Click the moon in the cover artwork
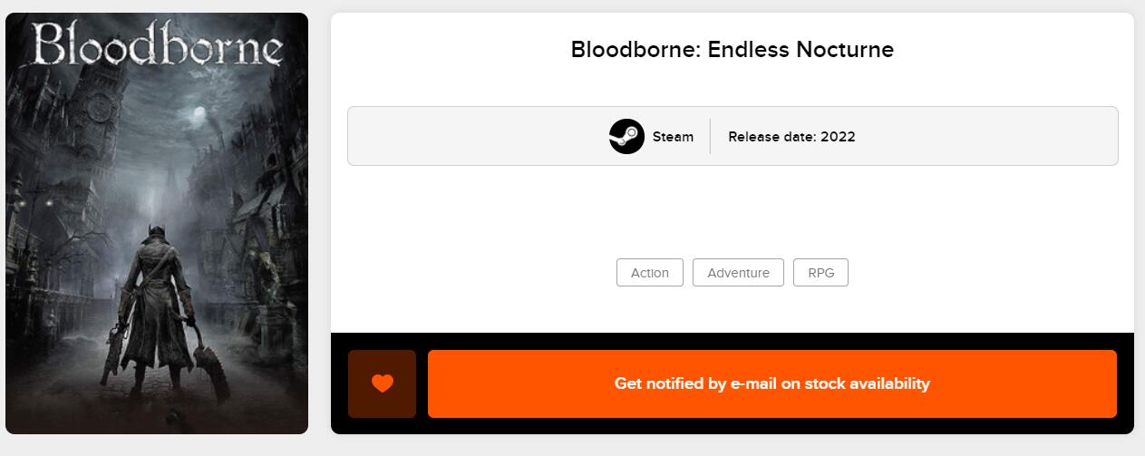The width and height of the screenshot is (1145, 456). (203, 114)
